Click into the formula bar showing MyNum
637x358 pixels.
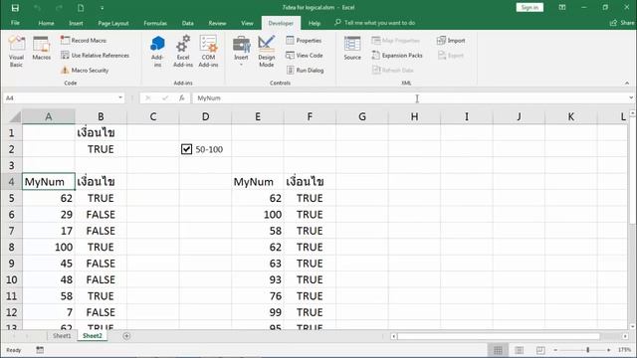(x=408, y=97)
